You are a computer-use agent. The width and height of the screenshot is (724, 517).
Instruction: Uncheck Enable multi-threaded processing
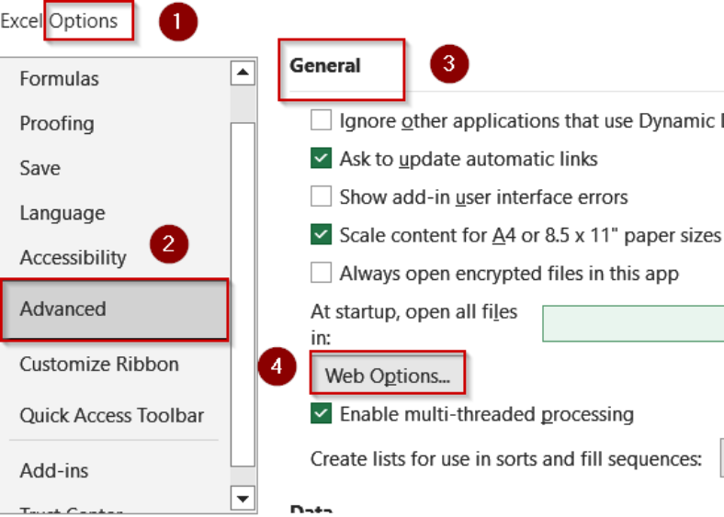point(322,414)
